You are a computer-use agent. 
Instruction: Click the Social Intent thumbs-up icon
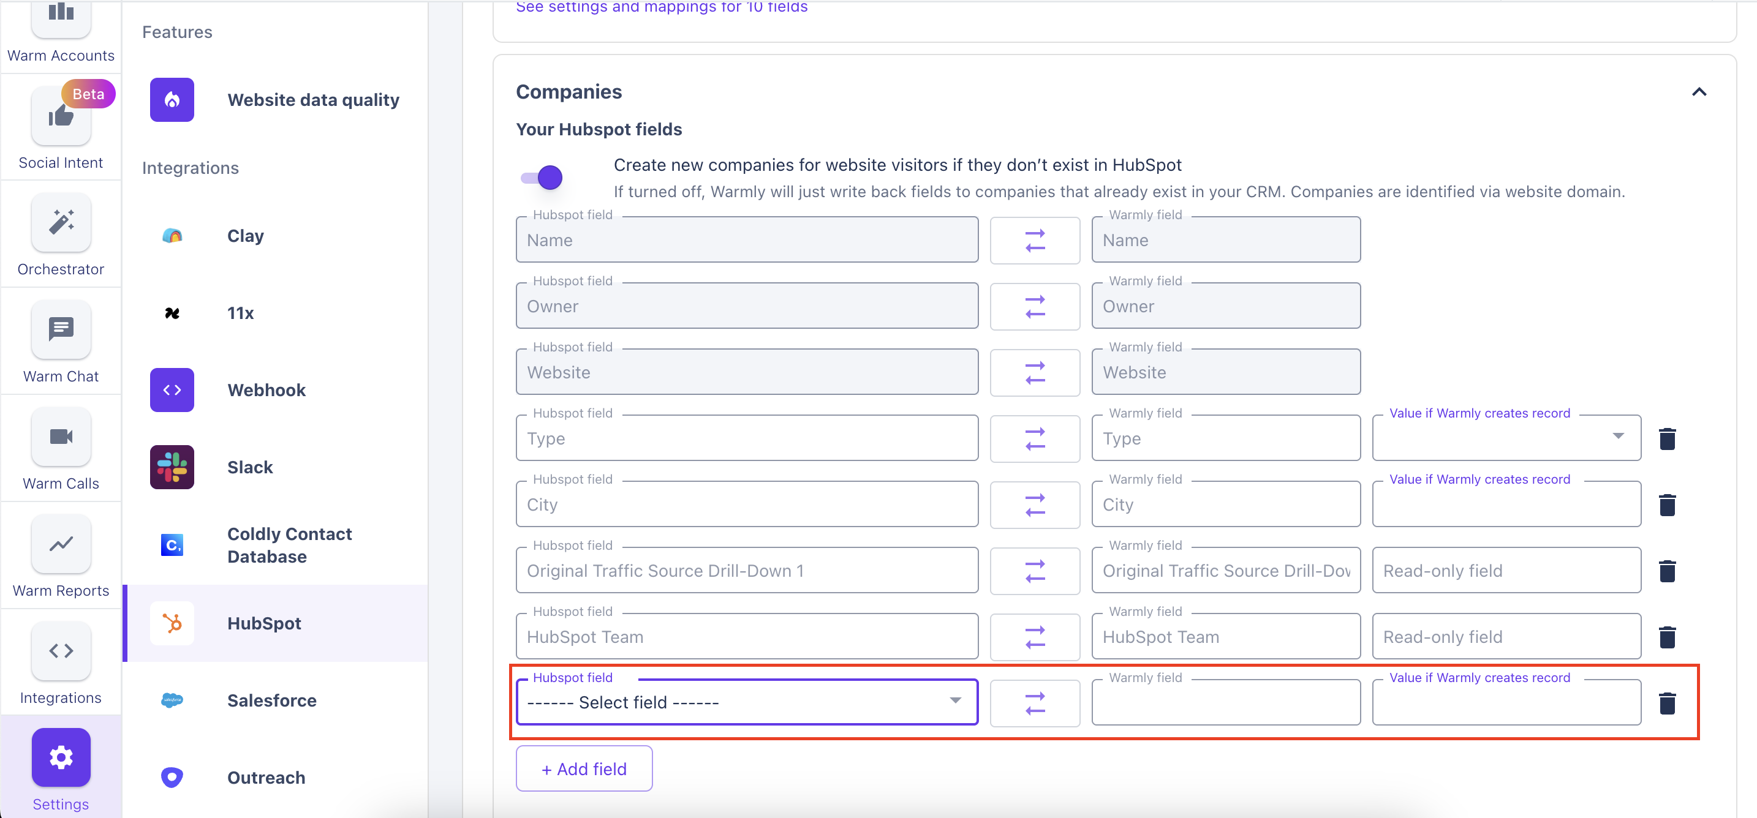click(x=61, y=116)
